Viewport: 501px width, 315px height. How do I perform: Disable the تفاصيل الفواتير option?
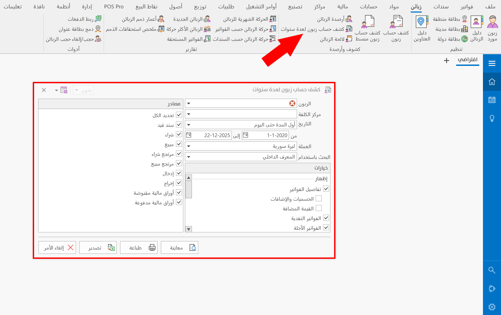coord(326,188)
